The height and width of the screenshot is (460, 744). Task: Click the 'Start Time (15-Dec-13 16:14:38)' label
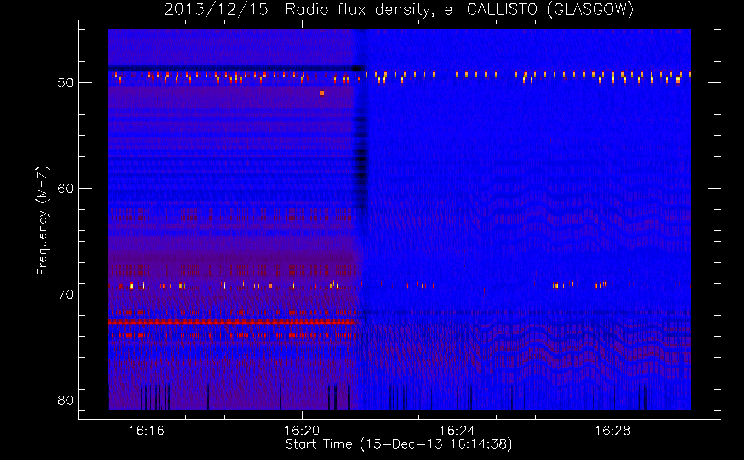pos(399,444)
